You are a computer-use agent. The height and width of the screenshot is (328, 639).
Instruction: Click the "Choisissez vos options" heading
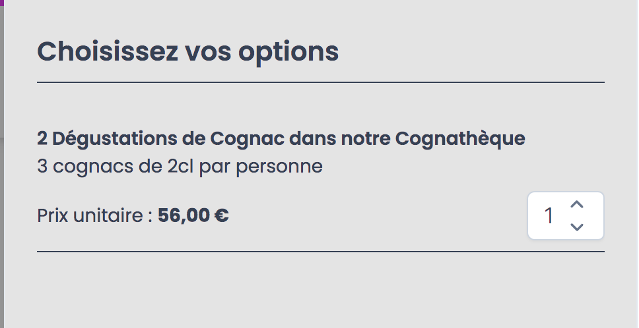[188, 51]
